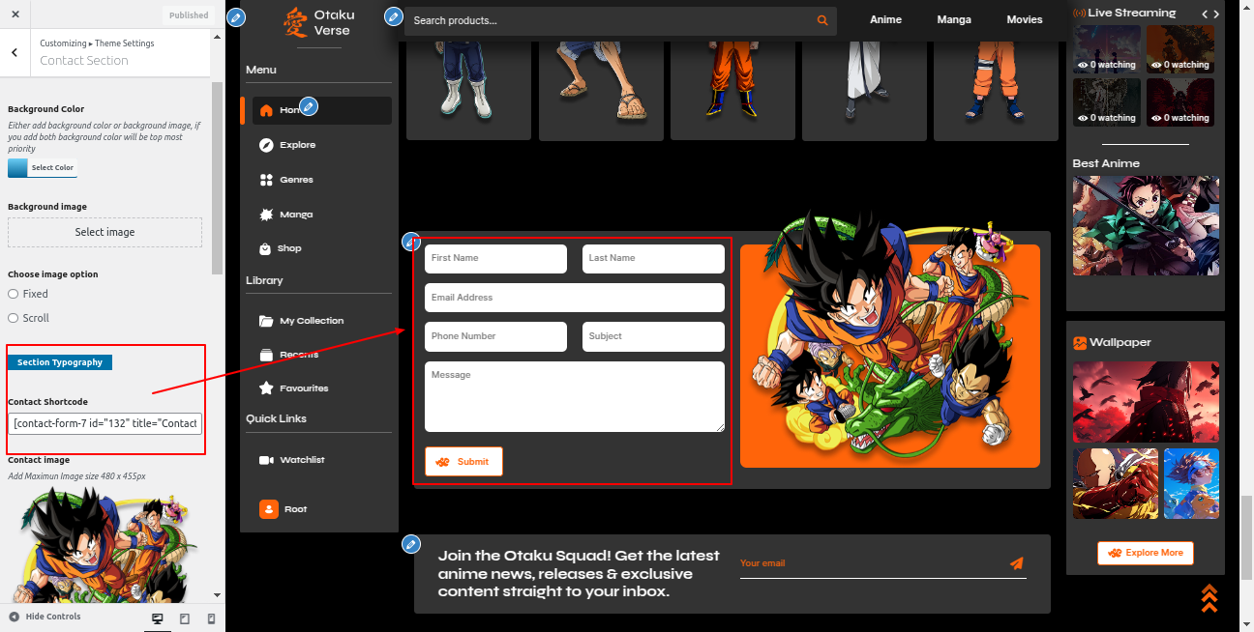Screen dimensions: 1254x632
Task: Click previous arrow in Live Streaming
Action: click(1205, 14)
